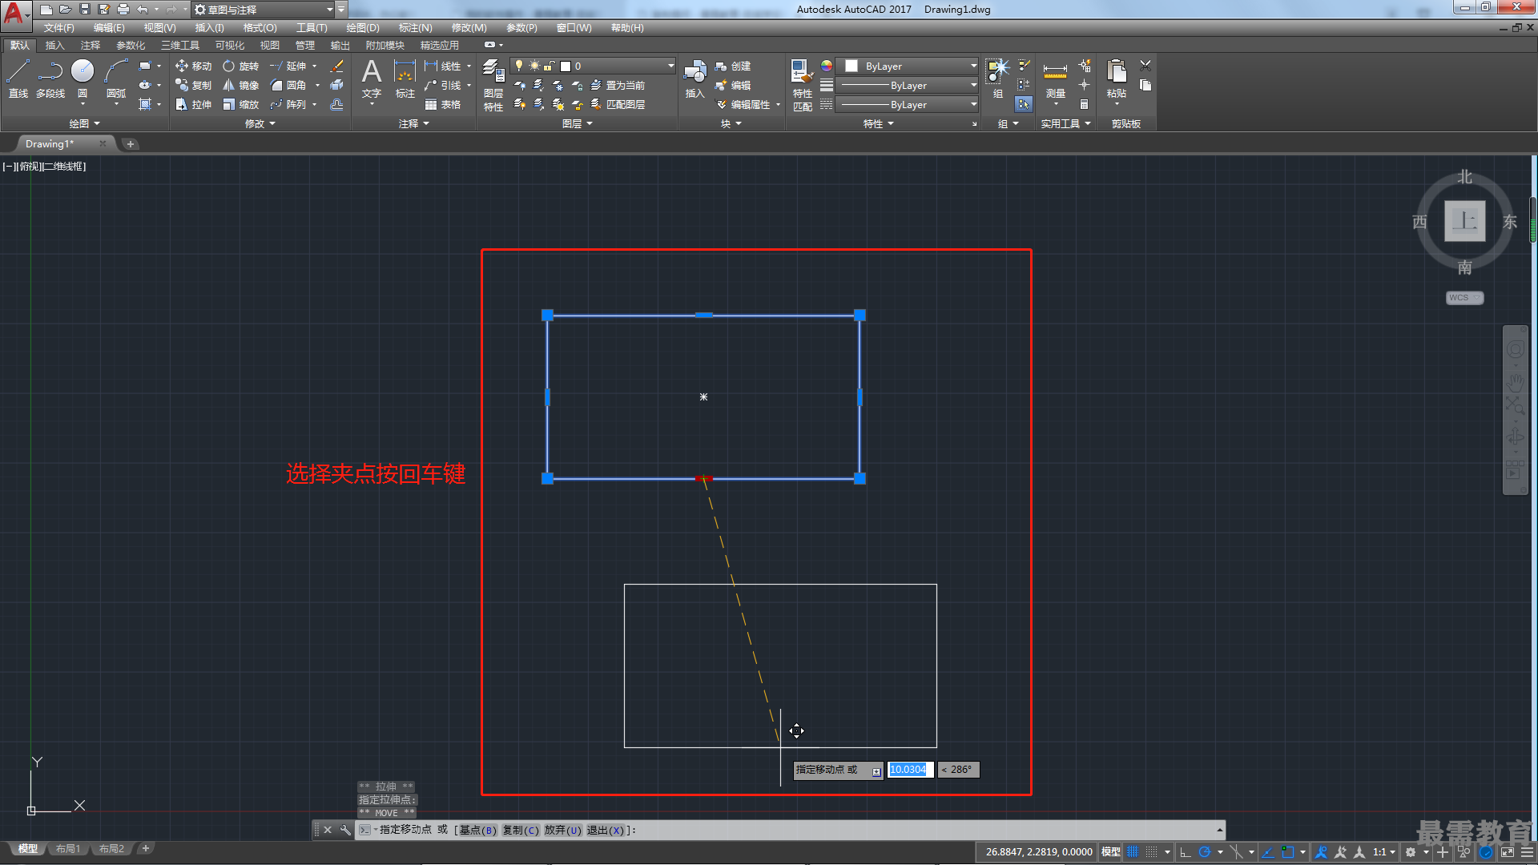The height and width of the screenshot is (865, 1538).
Task: Click the quick calculator icon
Action: 1084,104
